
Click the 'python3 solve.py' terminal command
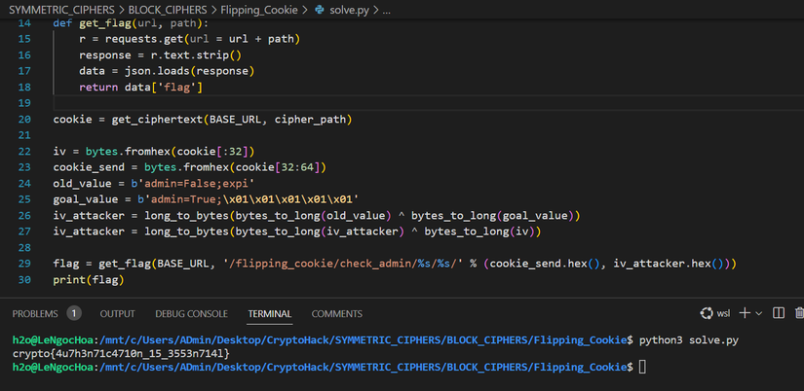coord(689,340)
